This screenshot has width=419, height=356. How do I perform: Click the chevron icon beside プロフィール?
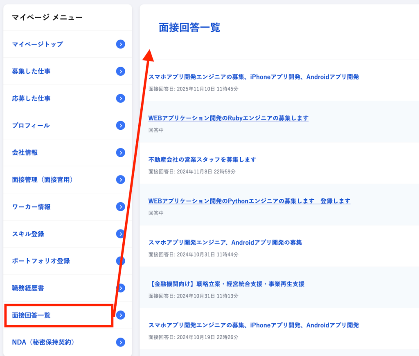point(120,125)
